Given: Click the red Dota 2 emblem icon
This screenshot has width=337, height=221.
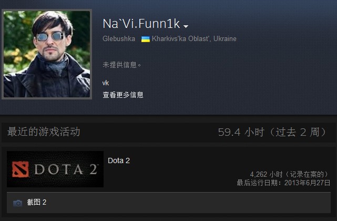Looking at the screenshot, I should point(21,169).
